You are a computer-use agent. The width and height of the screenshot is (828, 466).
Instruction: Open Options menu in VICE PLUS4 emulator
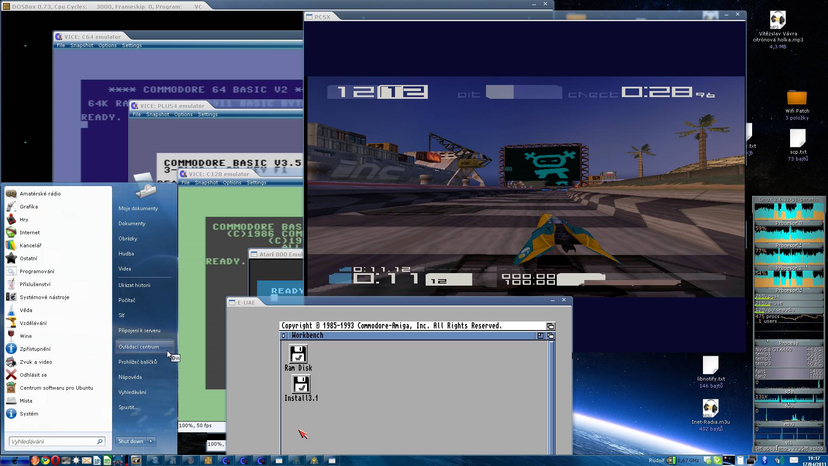(183, 114)
